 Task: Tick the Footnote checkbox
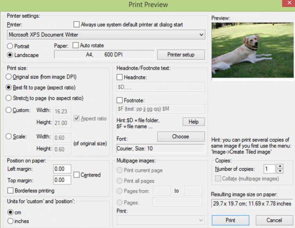pos(120,100)
